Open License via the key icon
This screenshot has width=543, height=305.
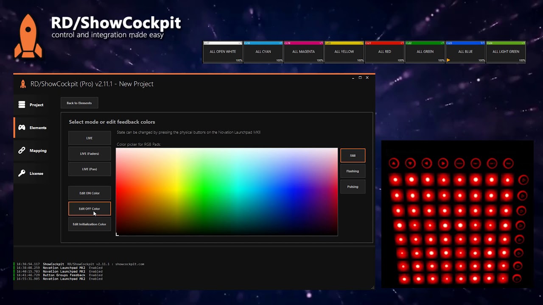22,173
